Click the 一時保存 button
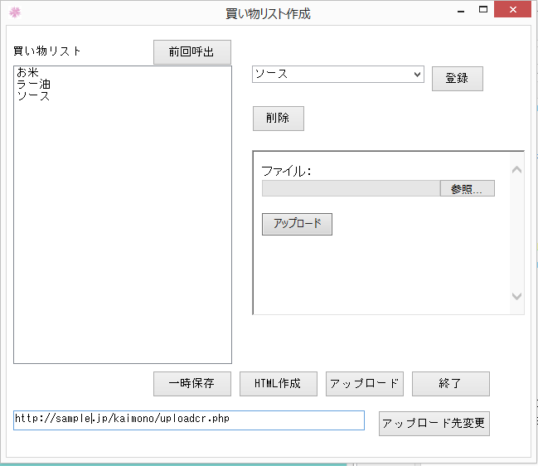538x466 pixels. [x=191, y=384]
